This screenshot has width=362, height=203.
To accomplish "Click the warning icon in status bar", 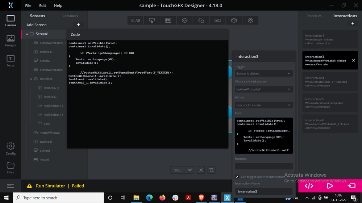I will point(29,186).
